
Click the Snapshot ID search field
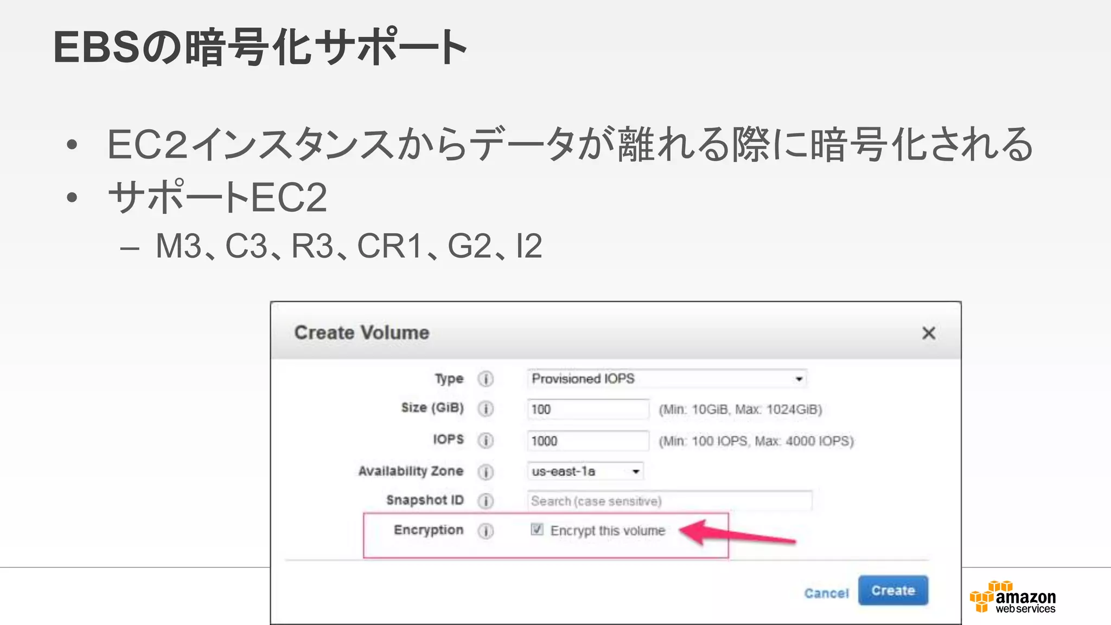pos(669,501)
